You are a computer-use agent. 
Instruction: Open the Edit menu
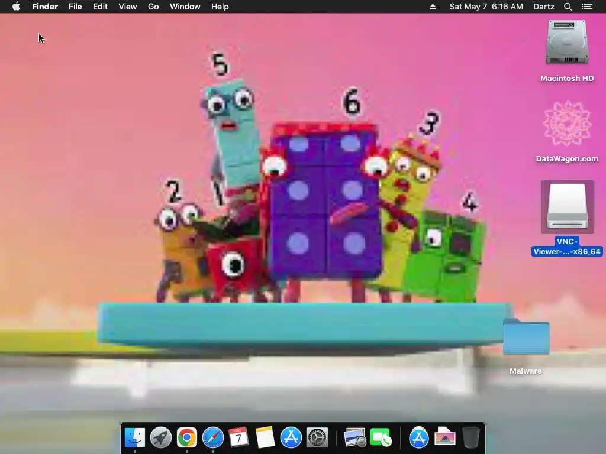coord(100,7)
